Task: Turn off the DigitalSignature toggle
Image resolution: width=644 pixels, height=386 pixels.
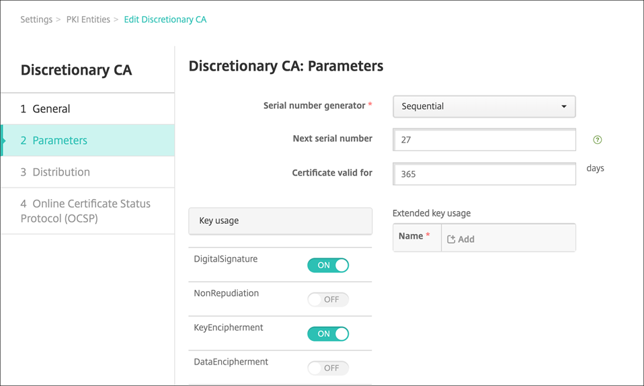Action: tap(328, 265)
